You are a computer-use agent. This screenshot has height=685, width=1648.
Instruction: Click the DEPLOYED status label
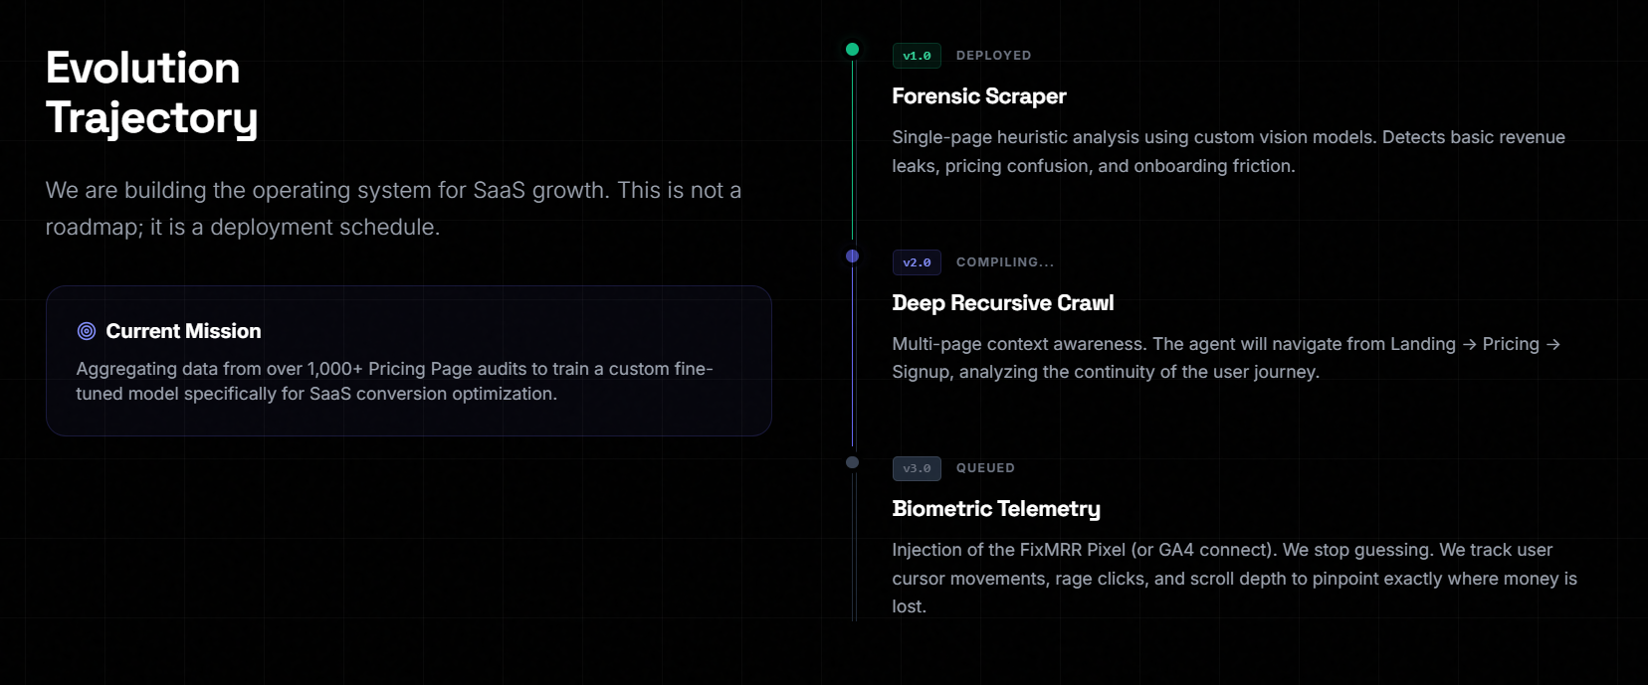pos(993,56)
